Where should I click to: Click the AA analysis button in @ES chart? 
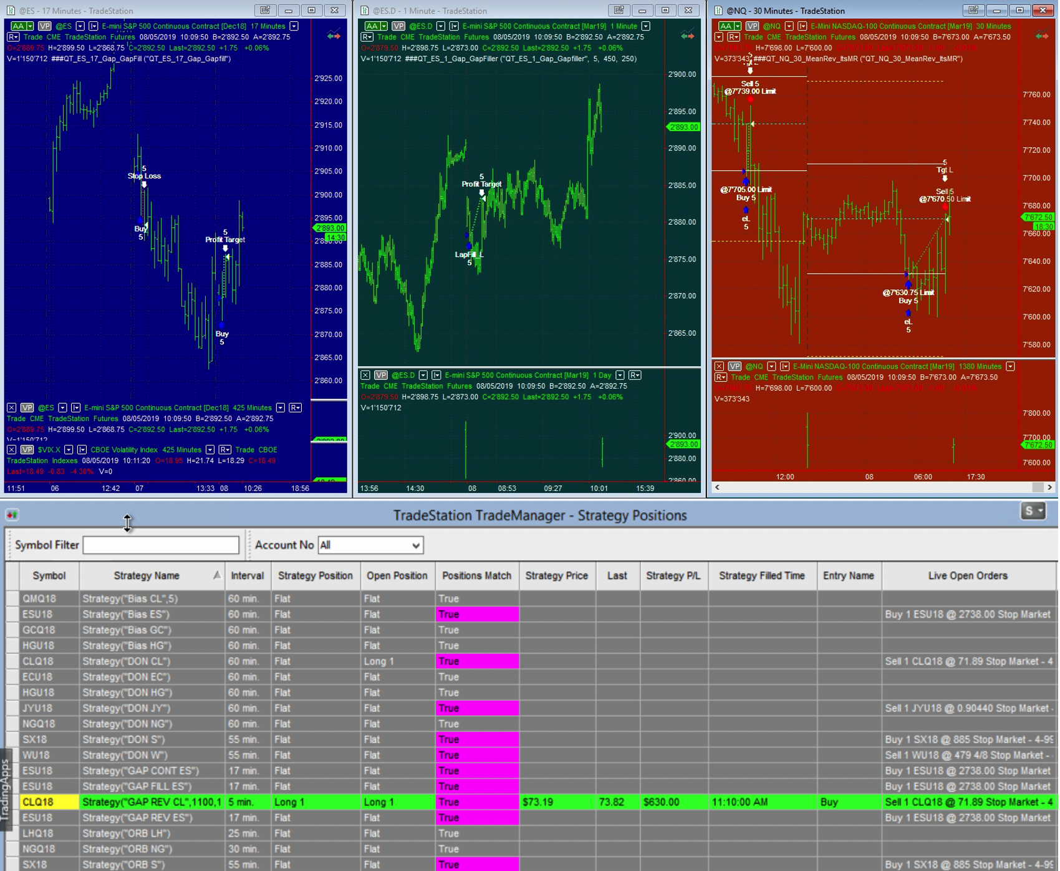pyautogui.click(x=21, y=26)
